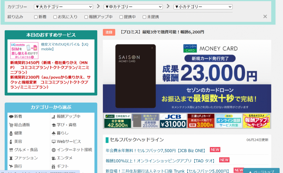Viewport: 283px width, 173px height.
Task: Close the filter panel with X
Action: 265,17
